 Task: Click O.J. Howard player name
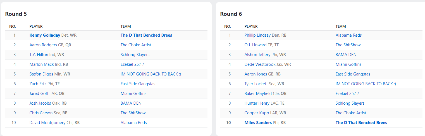click(256, 45)
